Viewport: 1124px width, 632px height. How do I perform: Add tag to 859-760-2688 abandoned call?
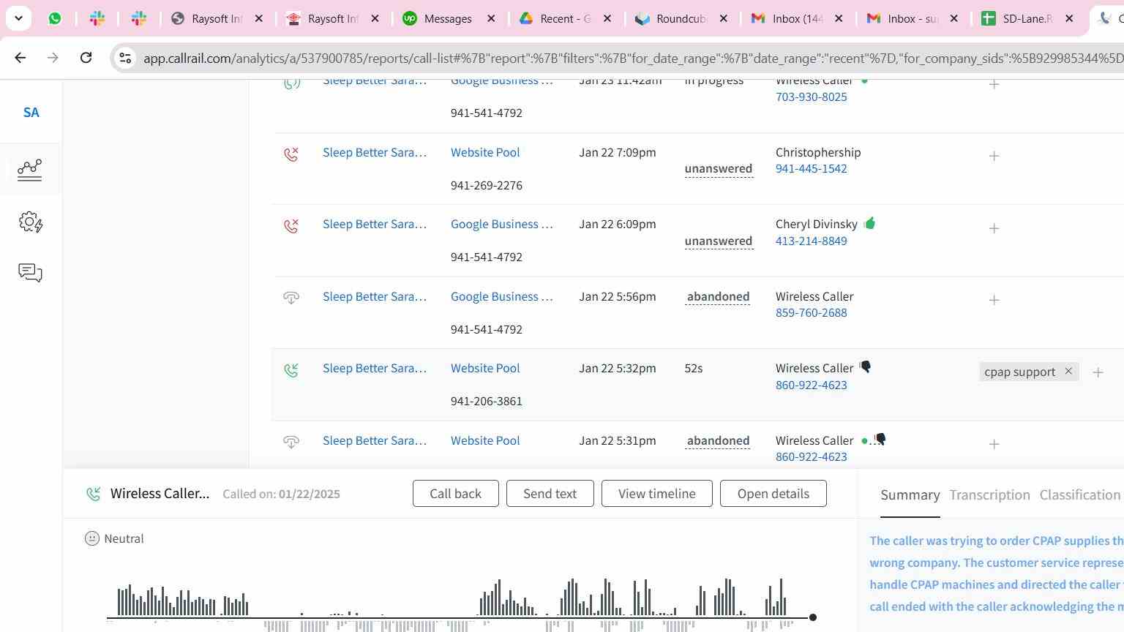tap(994, 300)
